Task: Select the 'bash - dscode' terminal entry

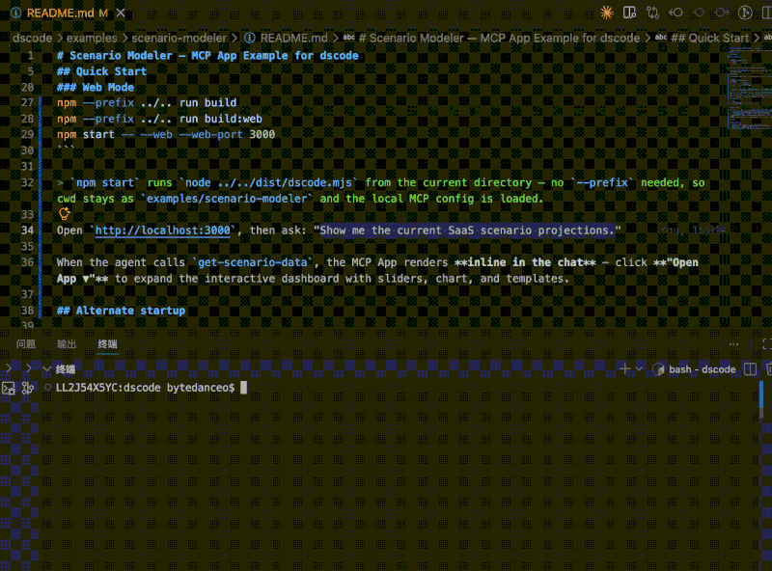Action: (694, 369)
